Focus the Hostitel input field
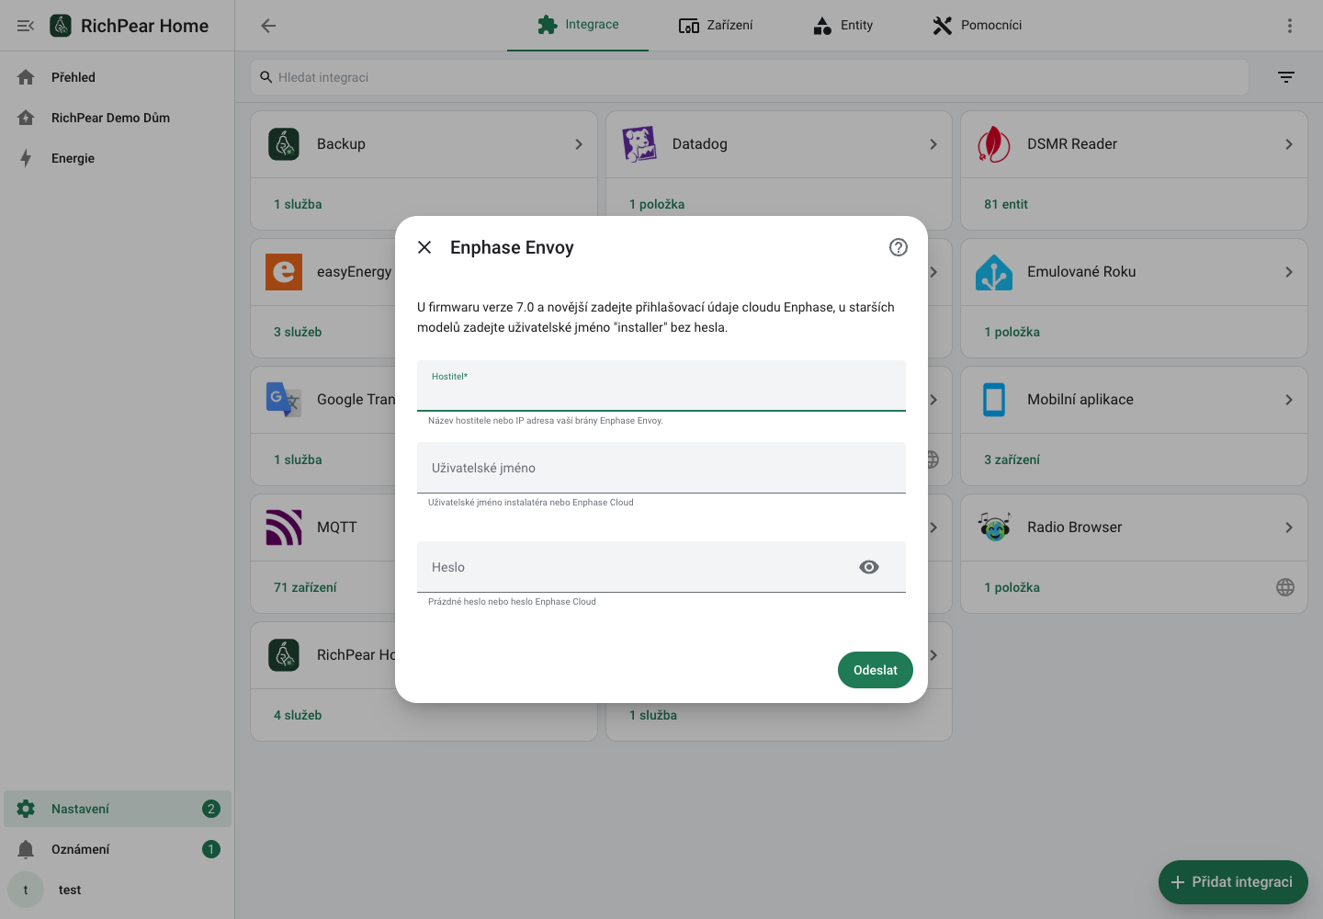Screen dimensions: 1323x919 point(661,386)
